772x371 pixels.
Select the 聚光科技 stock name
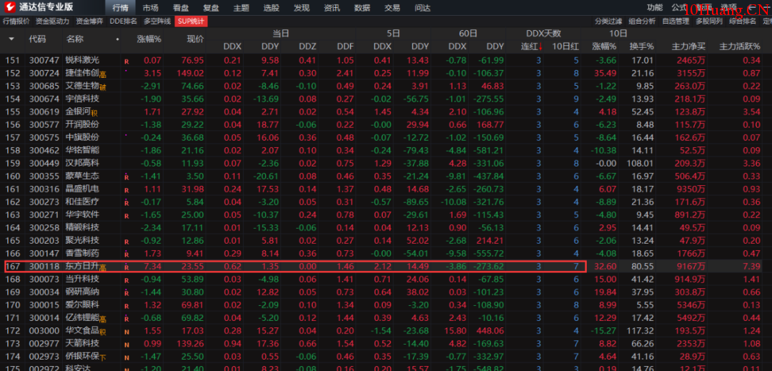click(83, 240)
